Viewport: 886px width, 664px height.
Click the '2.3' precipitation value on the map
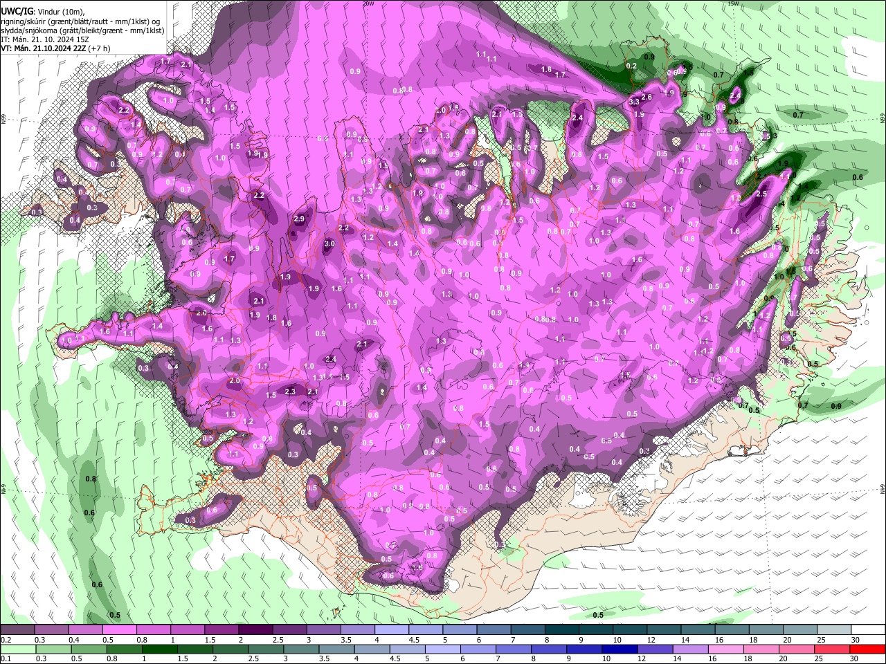pyautogui.click(x=290, y=391)
